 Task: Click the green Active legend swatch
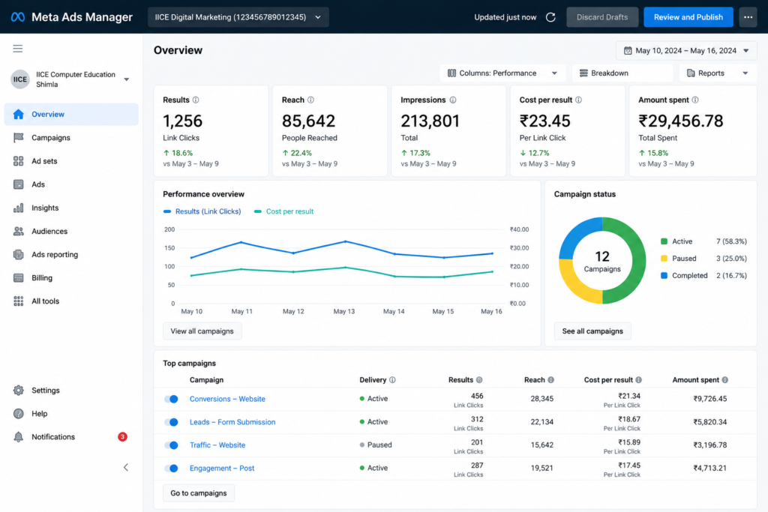pyautogui.click(x=664, y=241)
